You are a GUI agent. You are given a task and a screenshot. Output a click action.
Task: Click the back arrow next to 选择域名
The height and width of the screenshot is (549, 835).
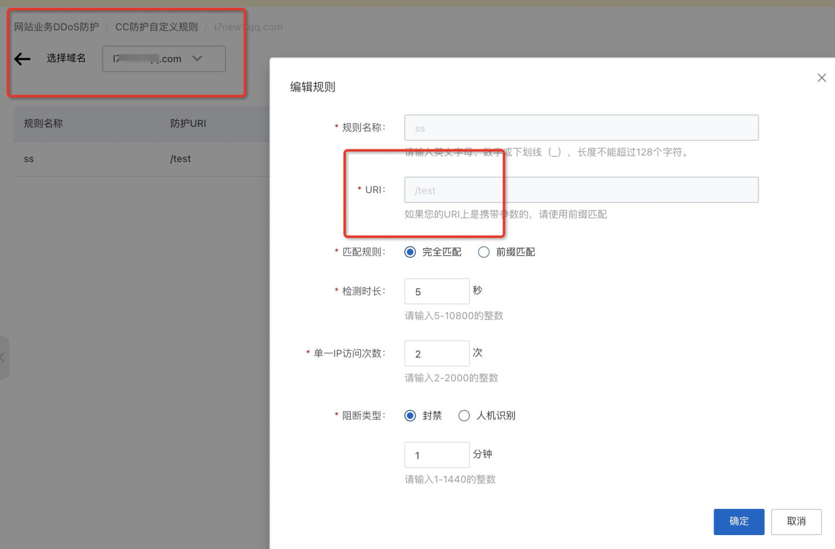point(22,58)
